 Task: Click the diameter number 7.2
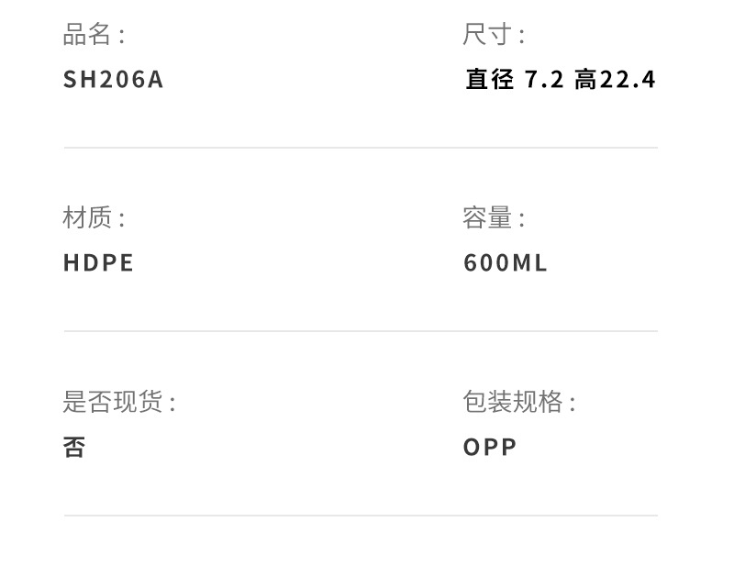point(543,80)
